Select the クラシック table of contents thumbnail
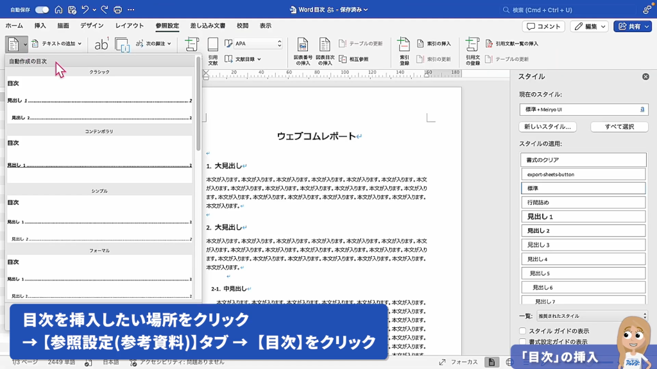 99,99
